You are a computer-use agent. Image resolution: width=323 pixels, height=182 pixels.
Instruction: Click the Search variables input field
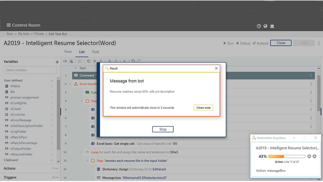click(30, 70)
